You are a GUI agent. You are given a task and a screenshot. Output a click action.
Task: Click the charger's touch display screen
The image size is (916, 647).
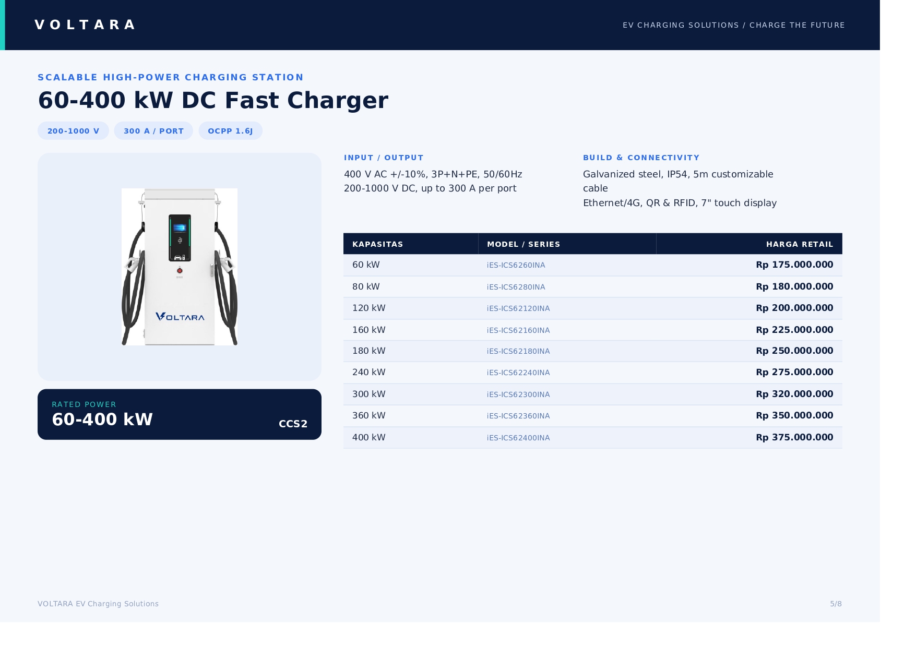(x=180, y=228)
